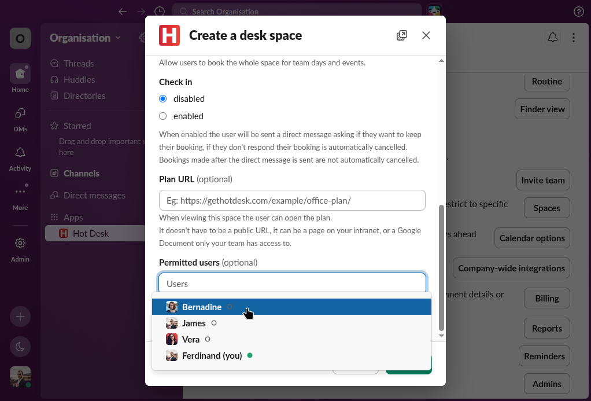Click the Billing button

(546, 299)
